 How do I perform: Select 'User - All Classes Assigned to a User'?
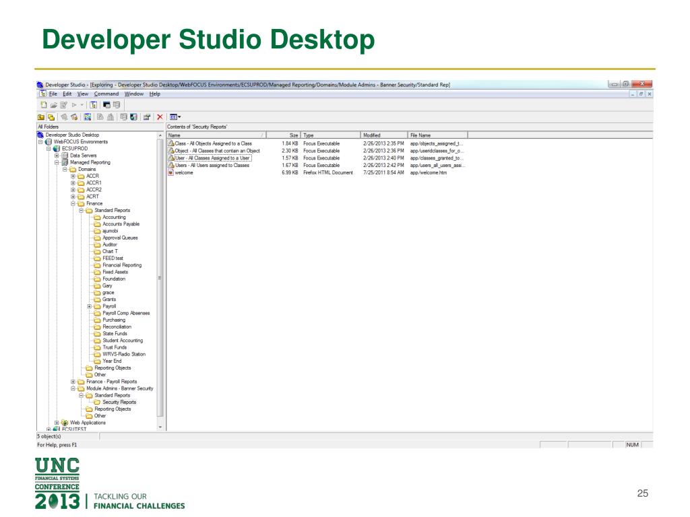point(212,158)
